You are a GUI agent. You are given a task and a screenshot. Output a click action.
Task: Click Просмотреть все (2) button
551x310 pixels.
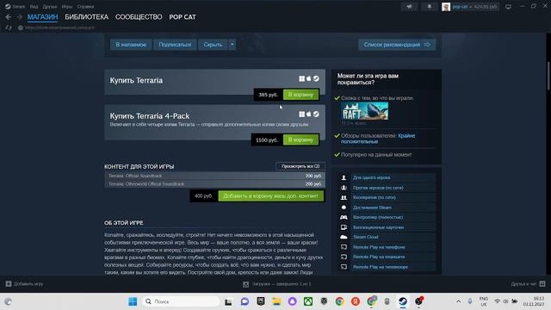(300, 166)
